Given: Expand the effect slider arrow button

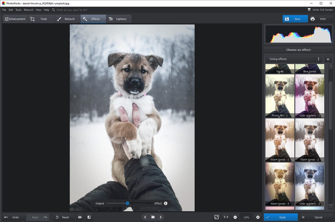Looking at the screenshot, I should [x=166, y=203].
